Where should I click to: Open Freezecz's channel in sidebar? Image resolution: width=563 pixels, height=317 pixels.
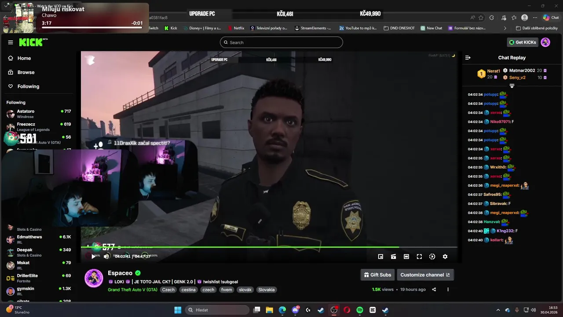tap(39, 127)
